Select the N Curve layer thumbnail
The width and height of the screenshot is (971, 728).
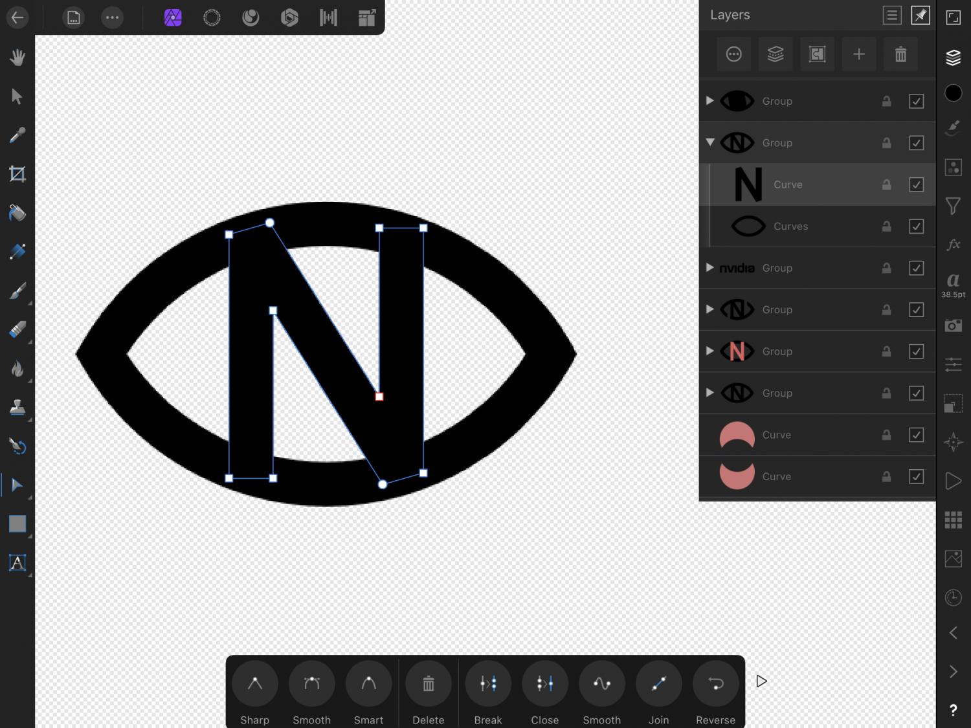(x=748, y=184)
